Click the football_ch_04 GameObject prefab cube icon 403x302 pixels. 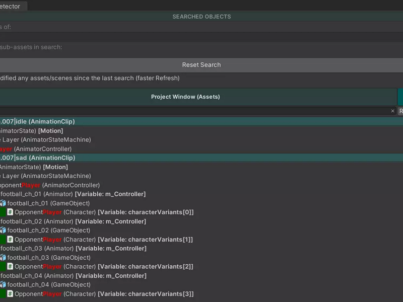(x=3, y=284)
